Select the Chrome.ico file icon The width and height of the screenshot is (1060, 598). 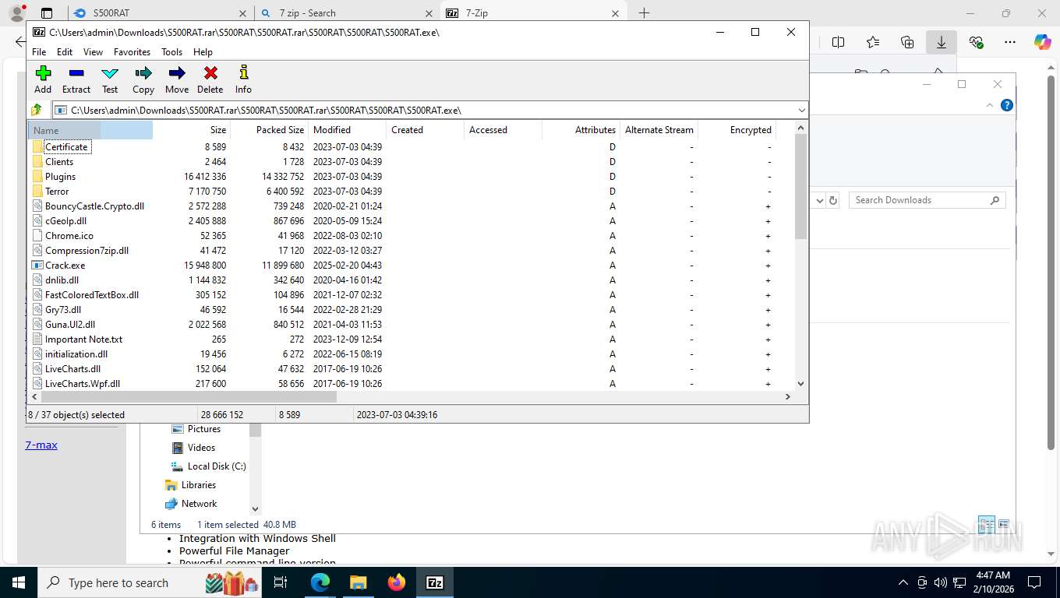[x=37, y=235]
